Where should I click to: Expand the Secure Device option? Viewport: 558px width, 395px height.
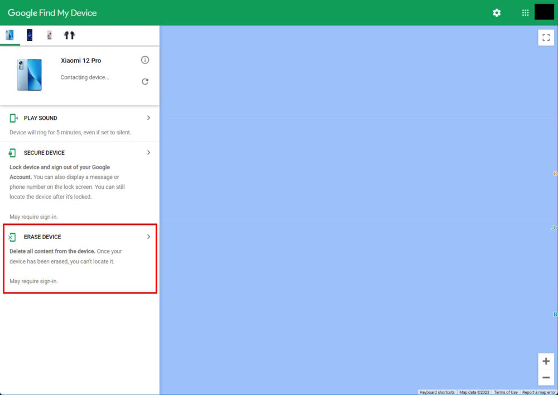pos(148,152)
